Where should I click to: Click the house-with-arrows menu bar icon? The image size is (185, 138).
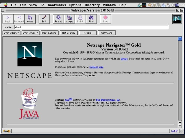click(x=140, y=5)
